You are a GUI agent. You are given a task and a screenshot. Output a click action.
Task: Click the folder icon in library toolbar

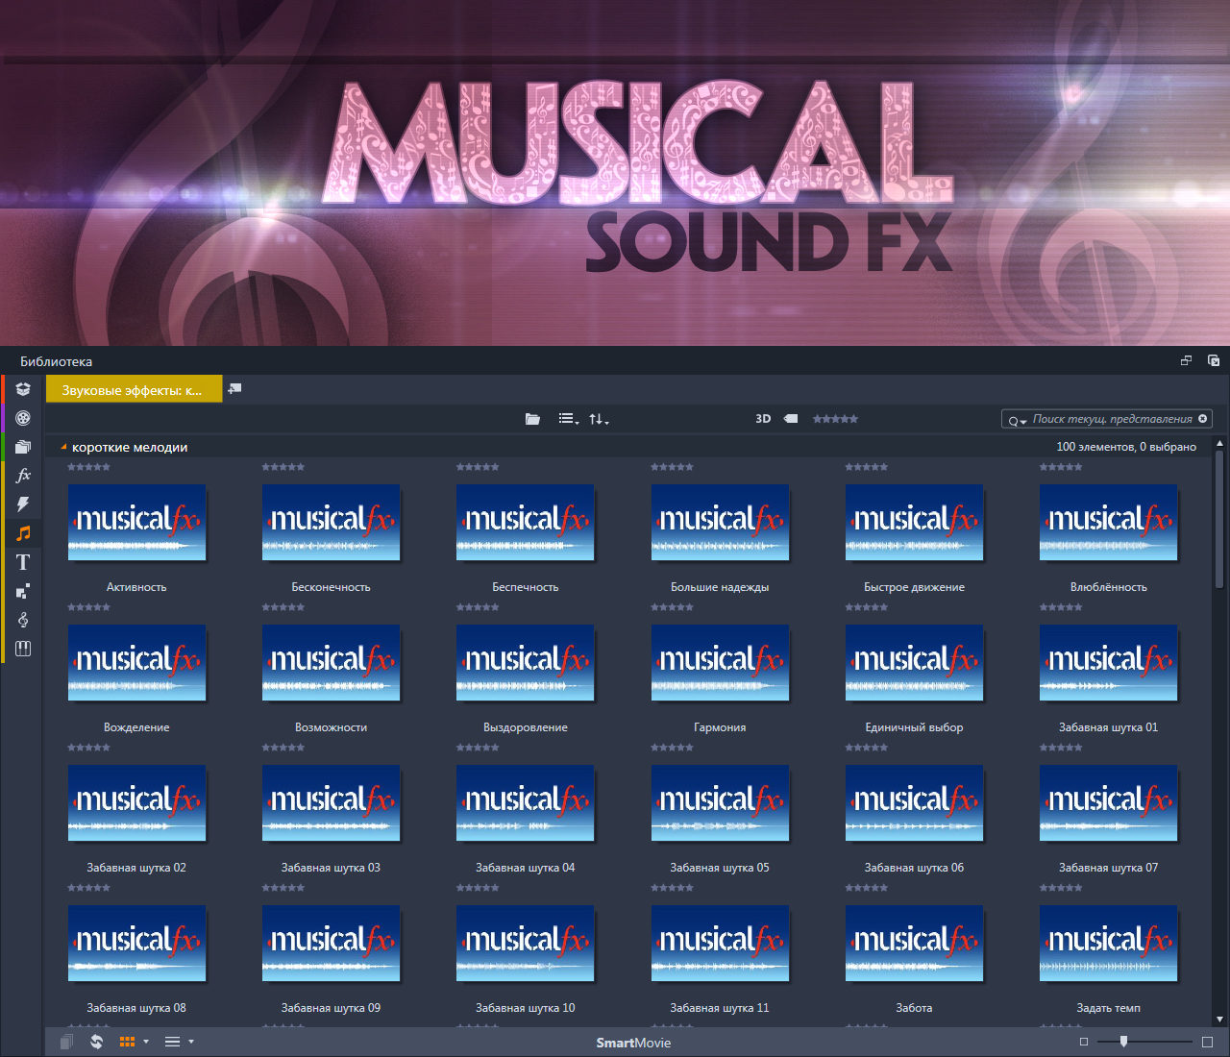pyautogui.click(x=532, y=419)
